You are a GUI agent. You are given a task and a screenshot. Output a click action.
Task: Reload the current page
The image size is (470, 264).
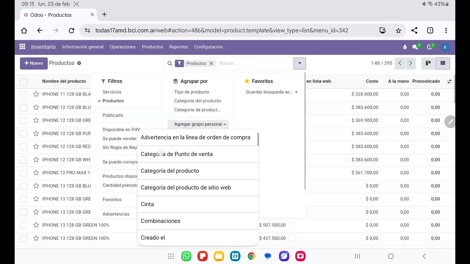coord(72,30)
